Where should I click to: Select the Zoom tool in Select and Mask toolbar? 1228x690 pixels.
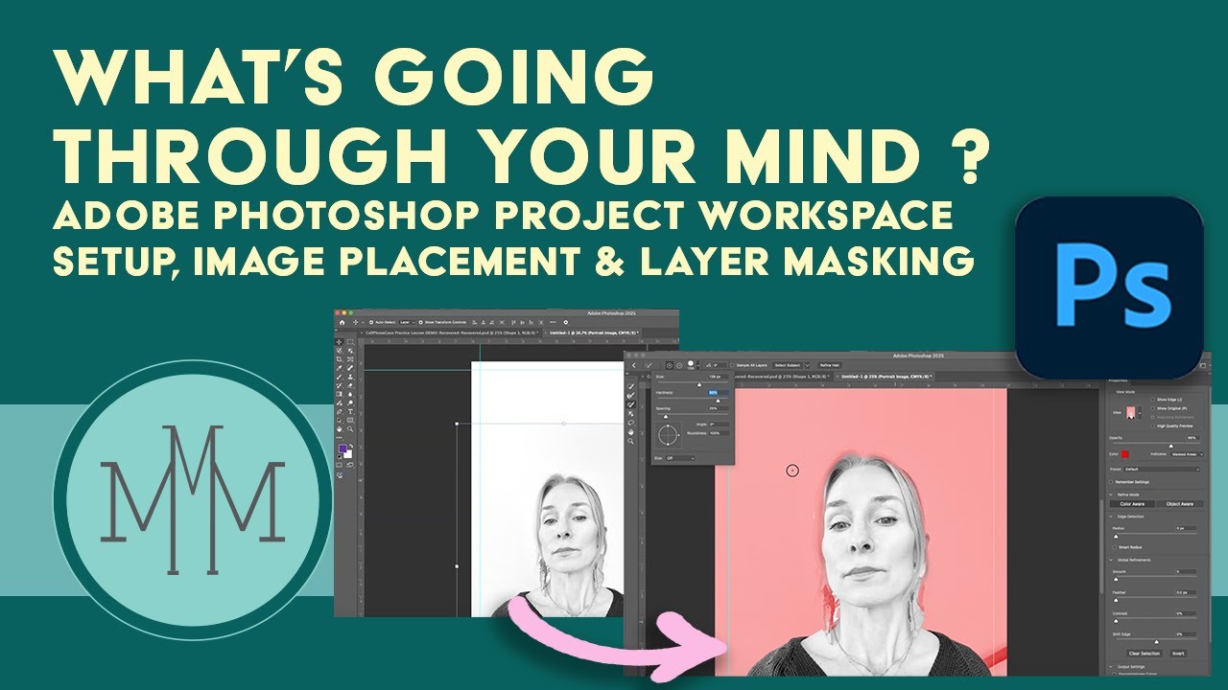pyautogui.click(x=631, y=441)
